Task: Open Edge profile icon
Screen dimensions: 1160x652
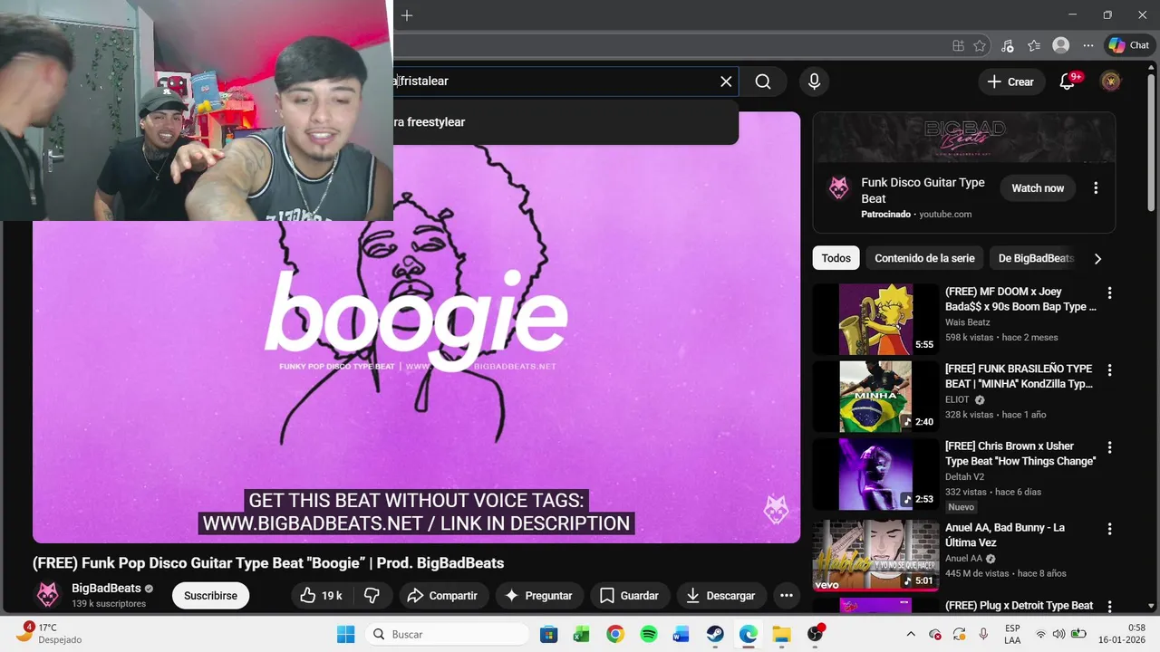Action: point(1061,45)
